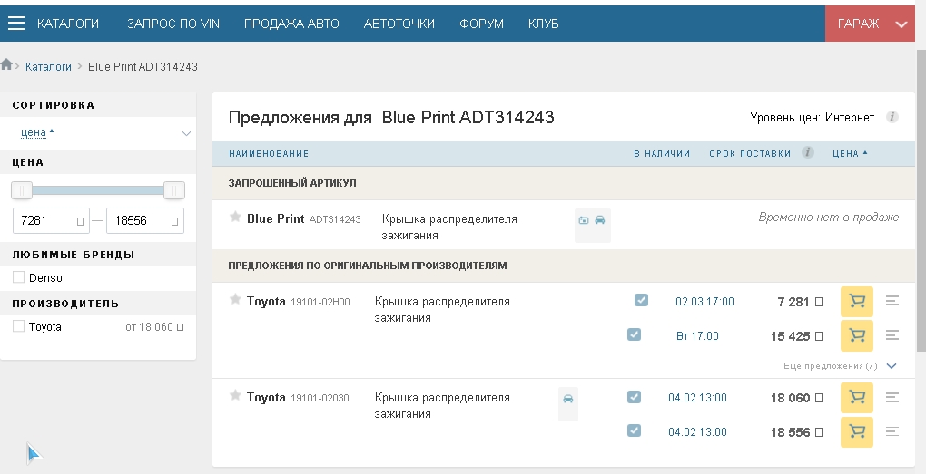Open the hamburger main menu
The width and height of the screenshot is (926, 474).
(16, 24)
